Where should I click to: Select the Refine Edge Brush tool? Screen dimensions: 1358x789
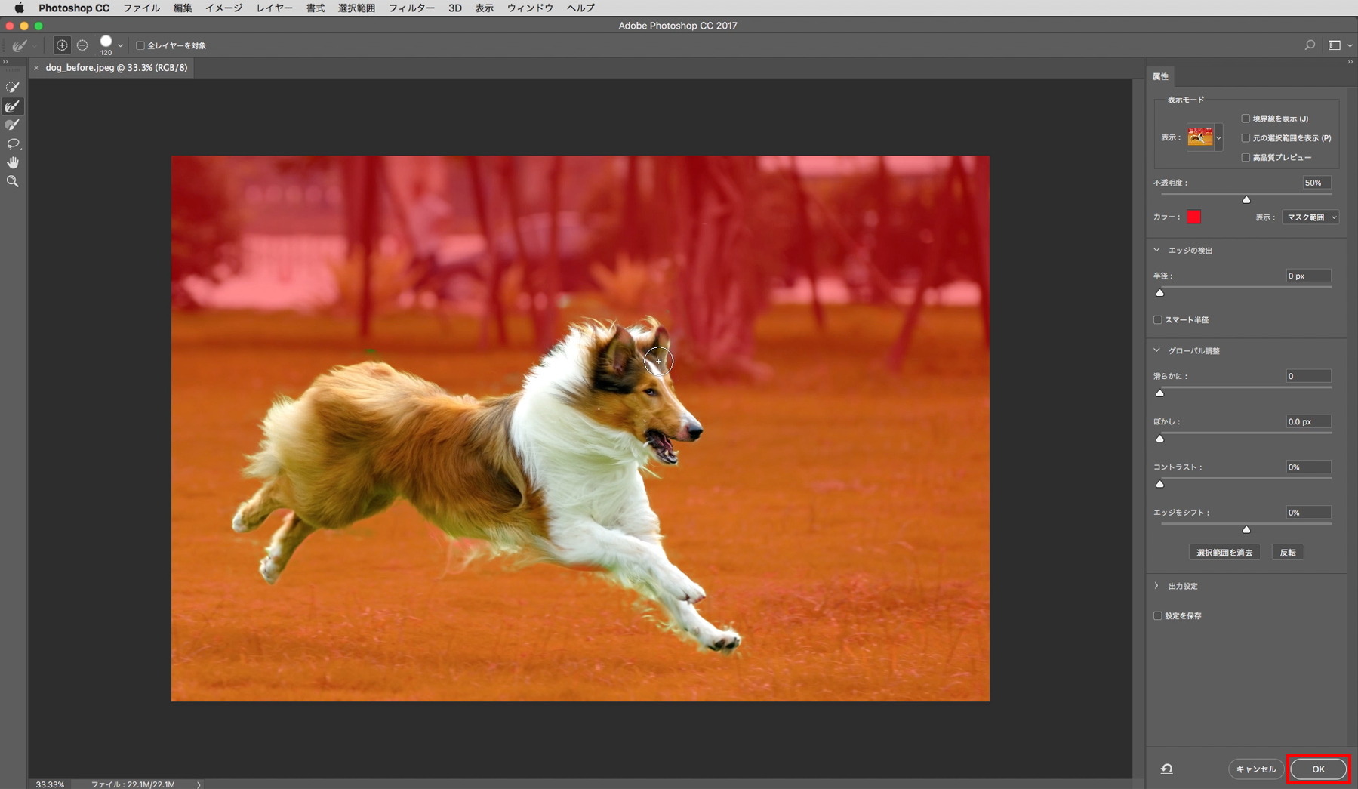click(x=13, y=106)
